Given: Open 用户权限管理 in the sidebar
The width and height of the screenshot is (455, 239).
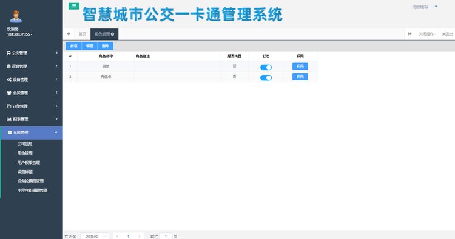Looking at the screenshot, I should pos(29,163).
